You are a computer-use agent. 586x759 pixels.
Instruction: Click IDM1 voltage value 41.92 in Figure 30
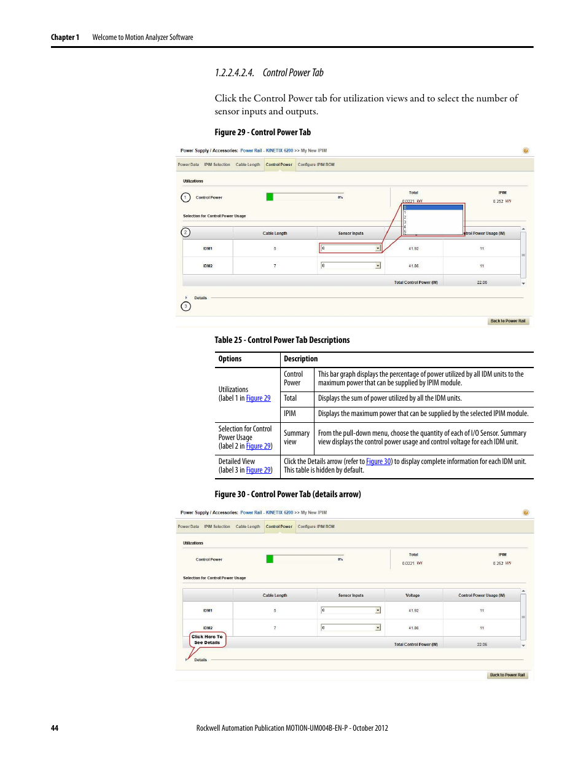pyautogui.click(x=413, y=611)
